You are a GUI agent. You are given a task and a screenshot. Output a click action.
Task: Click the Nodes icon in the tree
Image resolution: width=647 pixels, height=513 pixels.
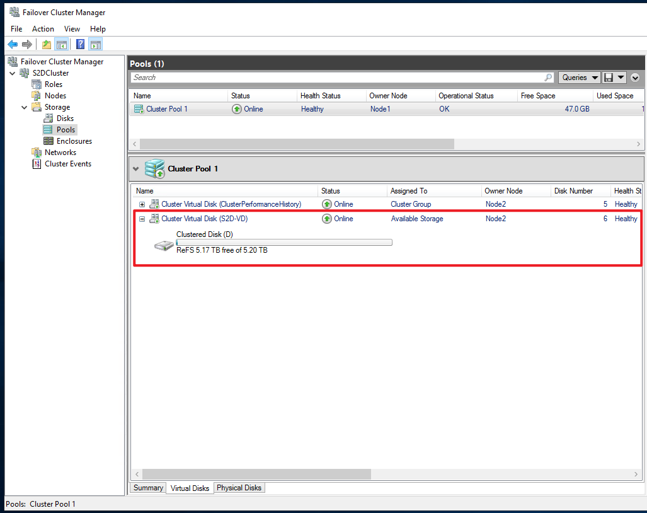(x=37, y=96)
